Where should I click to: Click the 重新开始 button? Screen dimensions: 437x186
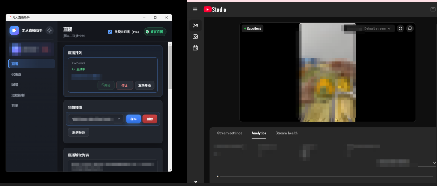pyautogui.click(x=144, y=85)
